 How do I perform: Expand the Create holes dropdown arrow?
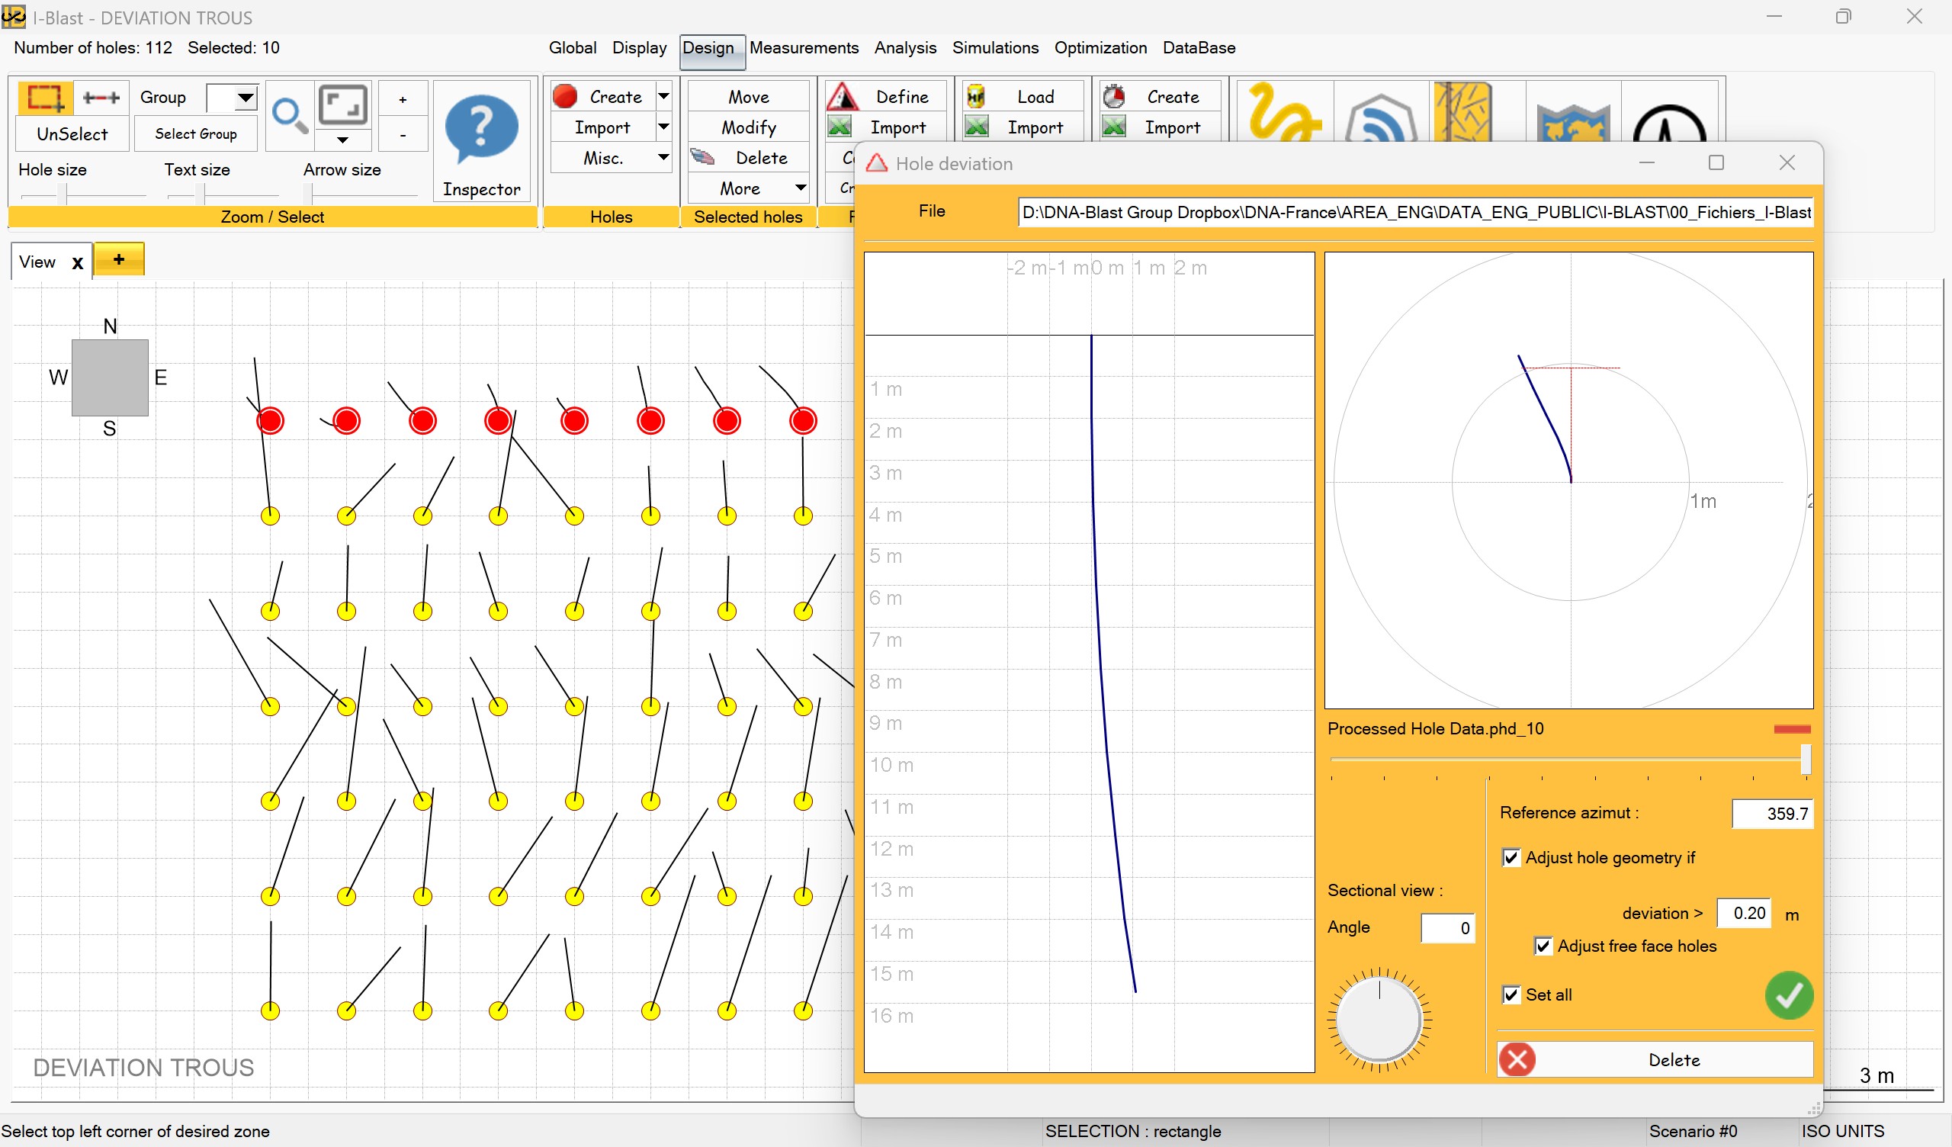click(x=663, y=95)
